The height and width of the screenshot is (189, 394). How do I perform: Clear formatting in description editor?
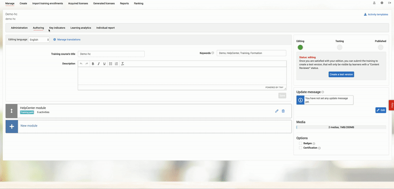(123, 64)
